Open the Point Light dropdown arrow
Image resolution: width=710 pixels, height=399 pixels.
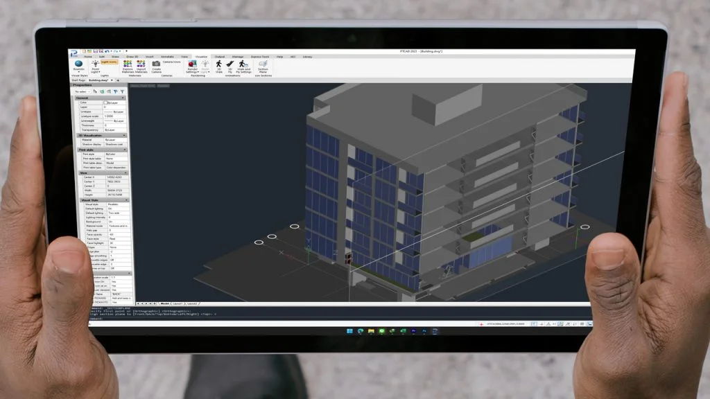pyautogui.click(x=99, y=71)
